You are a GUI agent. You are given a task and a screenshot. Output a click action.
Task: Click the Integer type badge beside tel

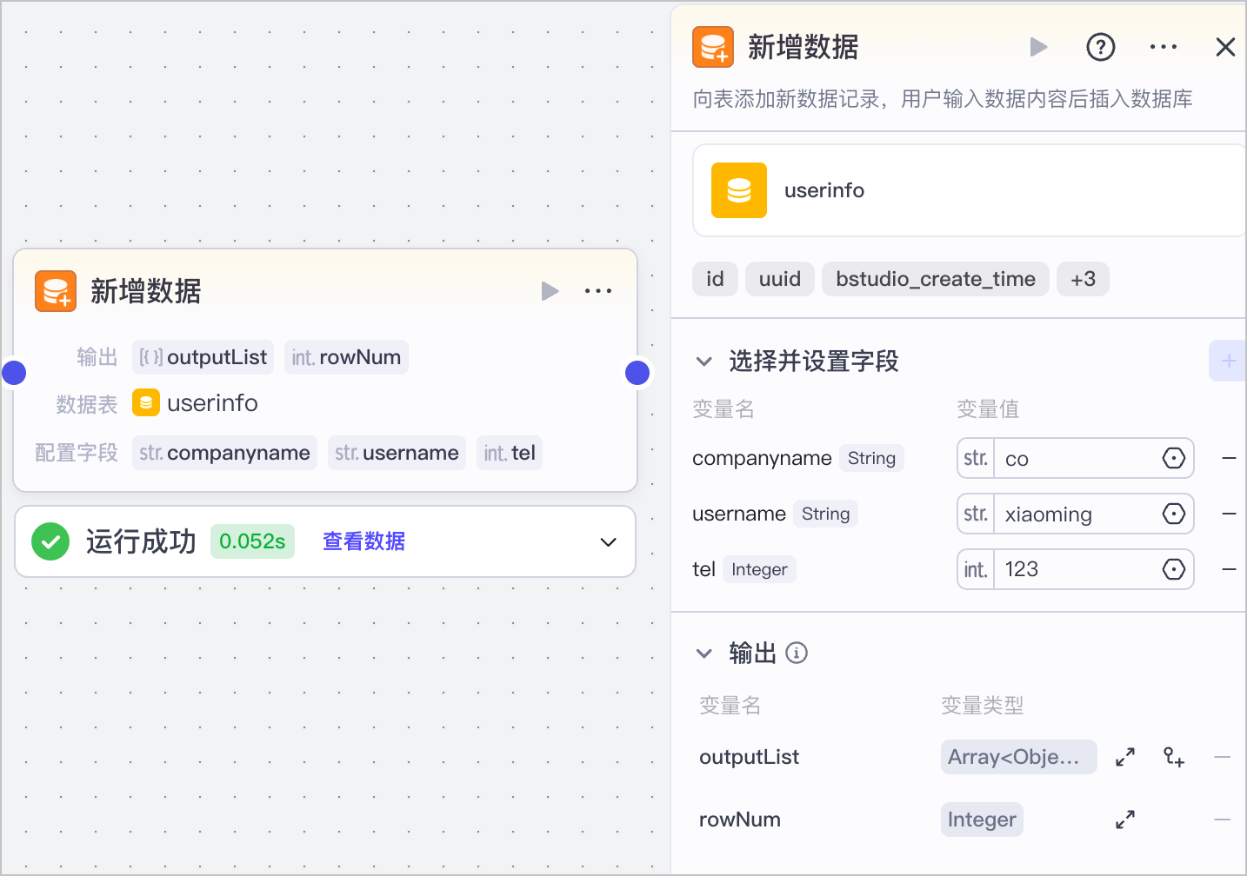coord(759,569)
